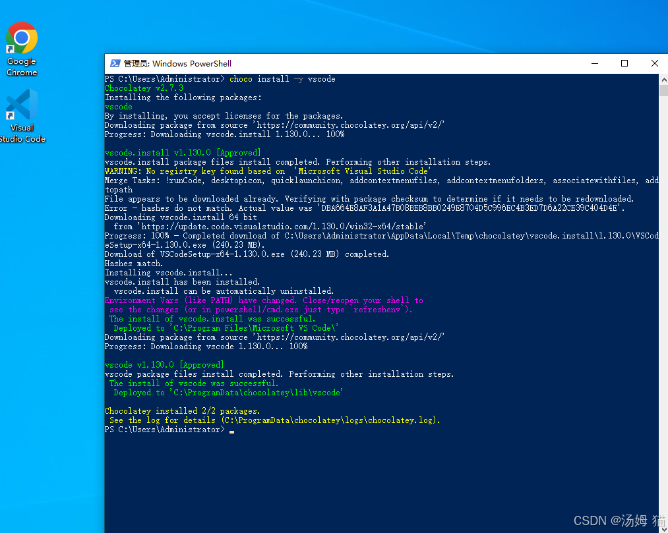Click 'vscode v1.130.0 [Approved]' line
This screenshot has width=668, height=533.
point(164,365)
